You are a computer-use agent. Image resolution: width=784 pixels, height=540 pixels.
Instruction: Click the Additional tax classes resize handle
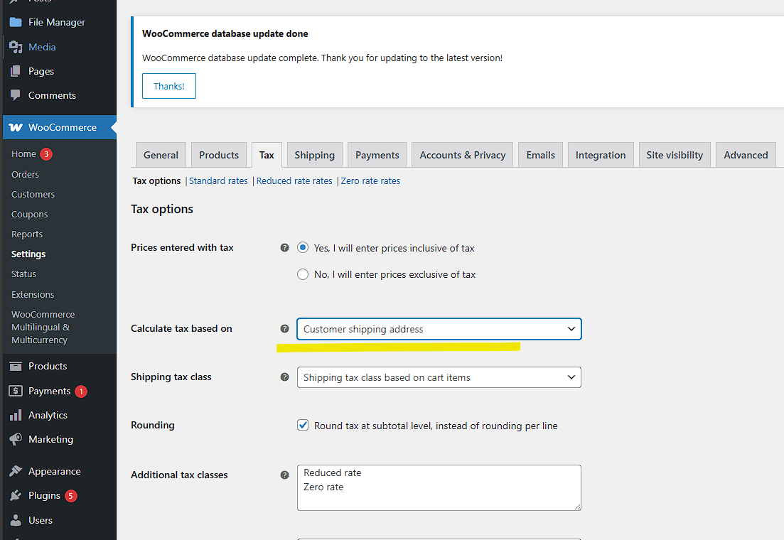tap(577, 507)
